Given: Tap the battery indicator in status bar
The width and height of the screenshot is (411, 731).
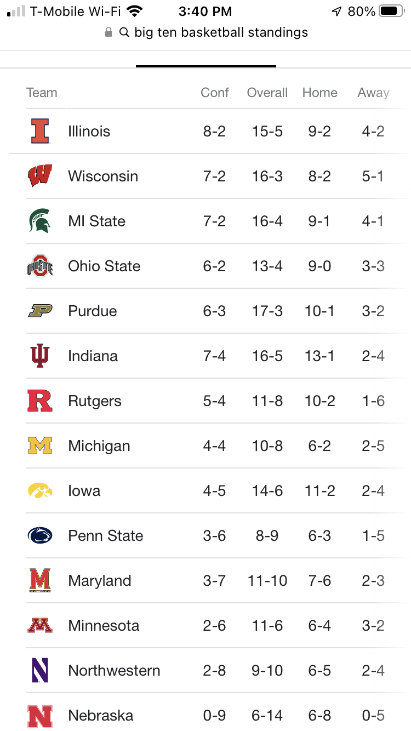Looking at the screenshot, I should (x=391, y=12).
